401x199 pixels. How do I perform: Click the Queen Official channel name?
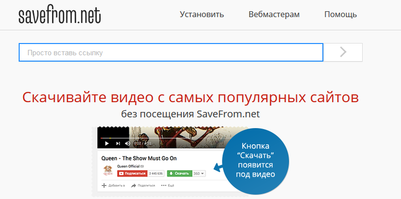tap(129, 166)
